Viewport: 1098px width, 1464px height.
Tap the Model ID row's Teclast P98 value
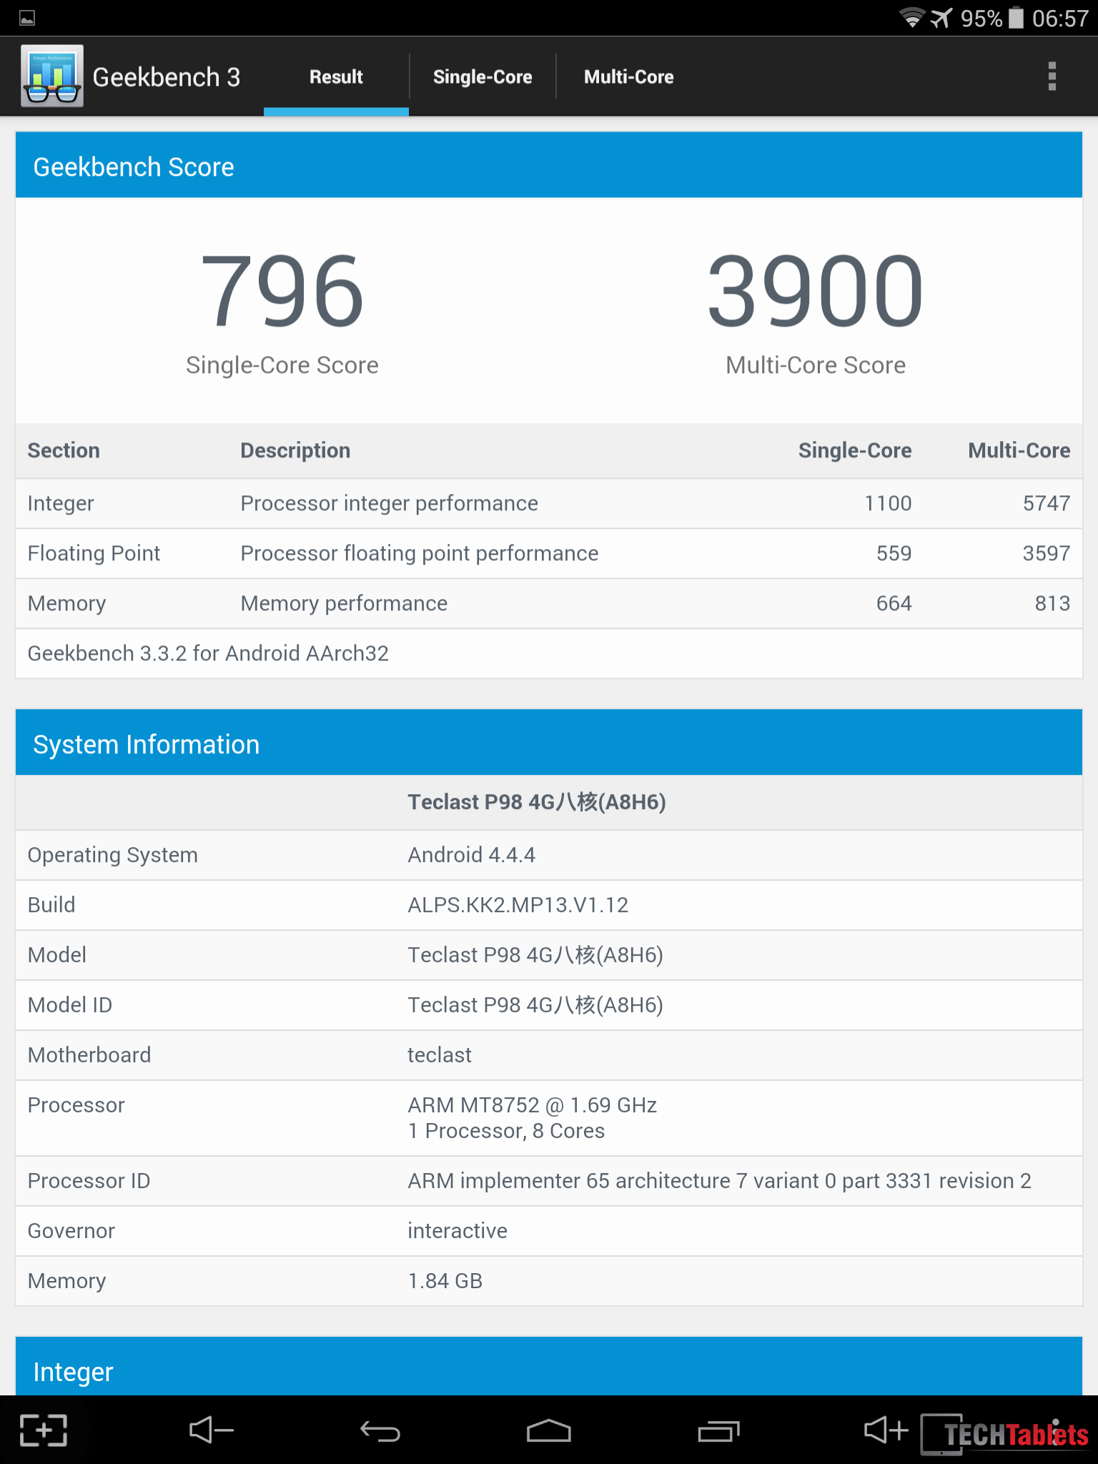[x=535, y=1005]
